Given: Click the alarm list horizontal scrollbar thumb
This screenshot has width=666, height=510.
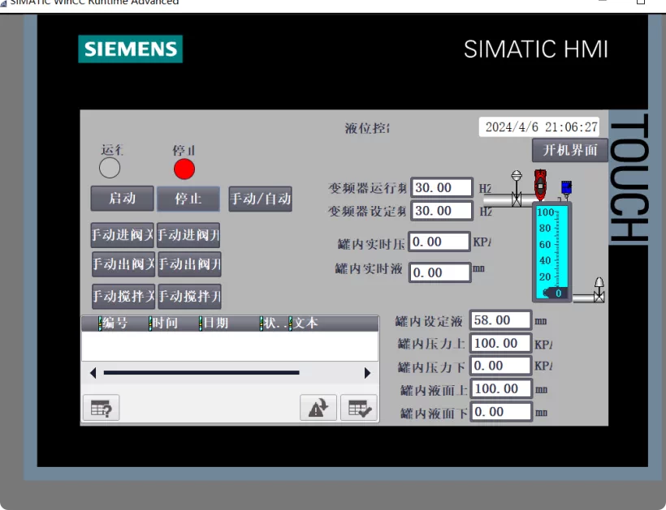Looking at the screenshot, I should tap(201, 373).
